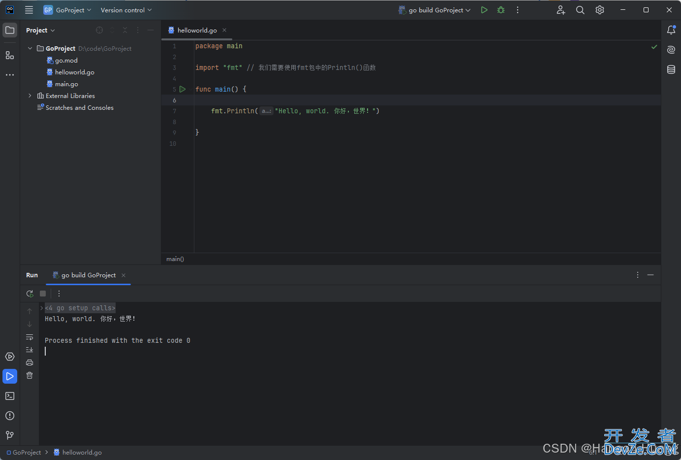The height and width of the screenshot is (460, 681).
Task: Click line number 7 in gutter
Action: pos(174,111)
